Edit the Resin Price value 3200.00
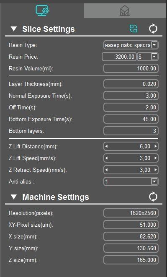 pyautogui.click(x=119, y=57)
